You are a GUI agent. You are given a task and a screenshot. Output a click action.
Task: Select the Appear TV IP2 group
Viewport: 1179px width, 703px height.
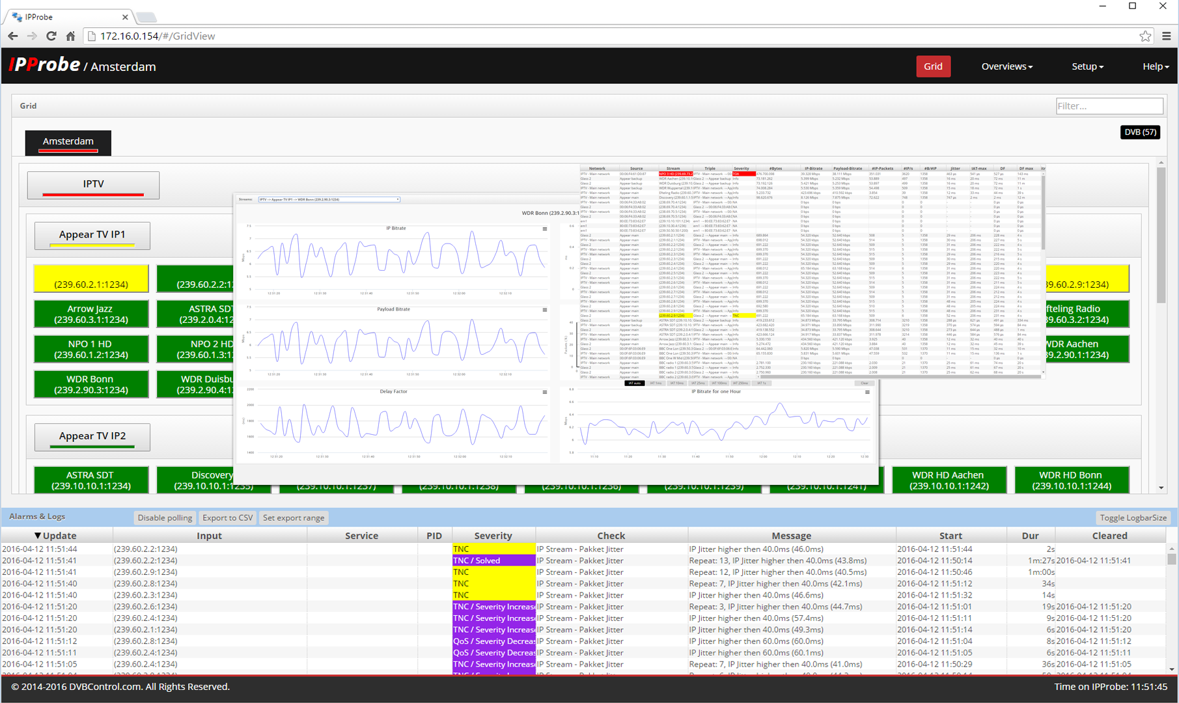92,437
